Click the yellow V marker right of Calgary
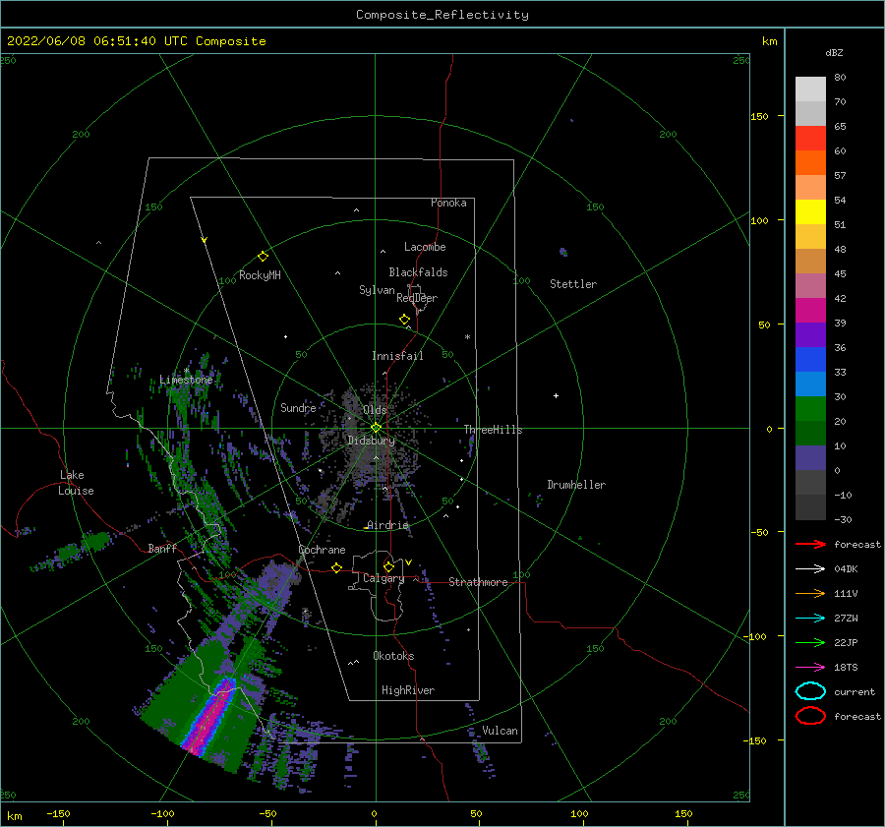 pos(408,562)
